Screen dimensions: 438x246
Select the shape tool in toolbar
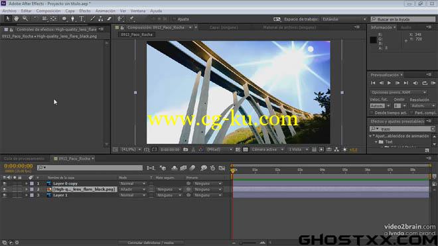[64, 19]
